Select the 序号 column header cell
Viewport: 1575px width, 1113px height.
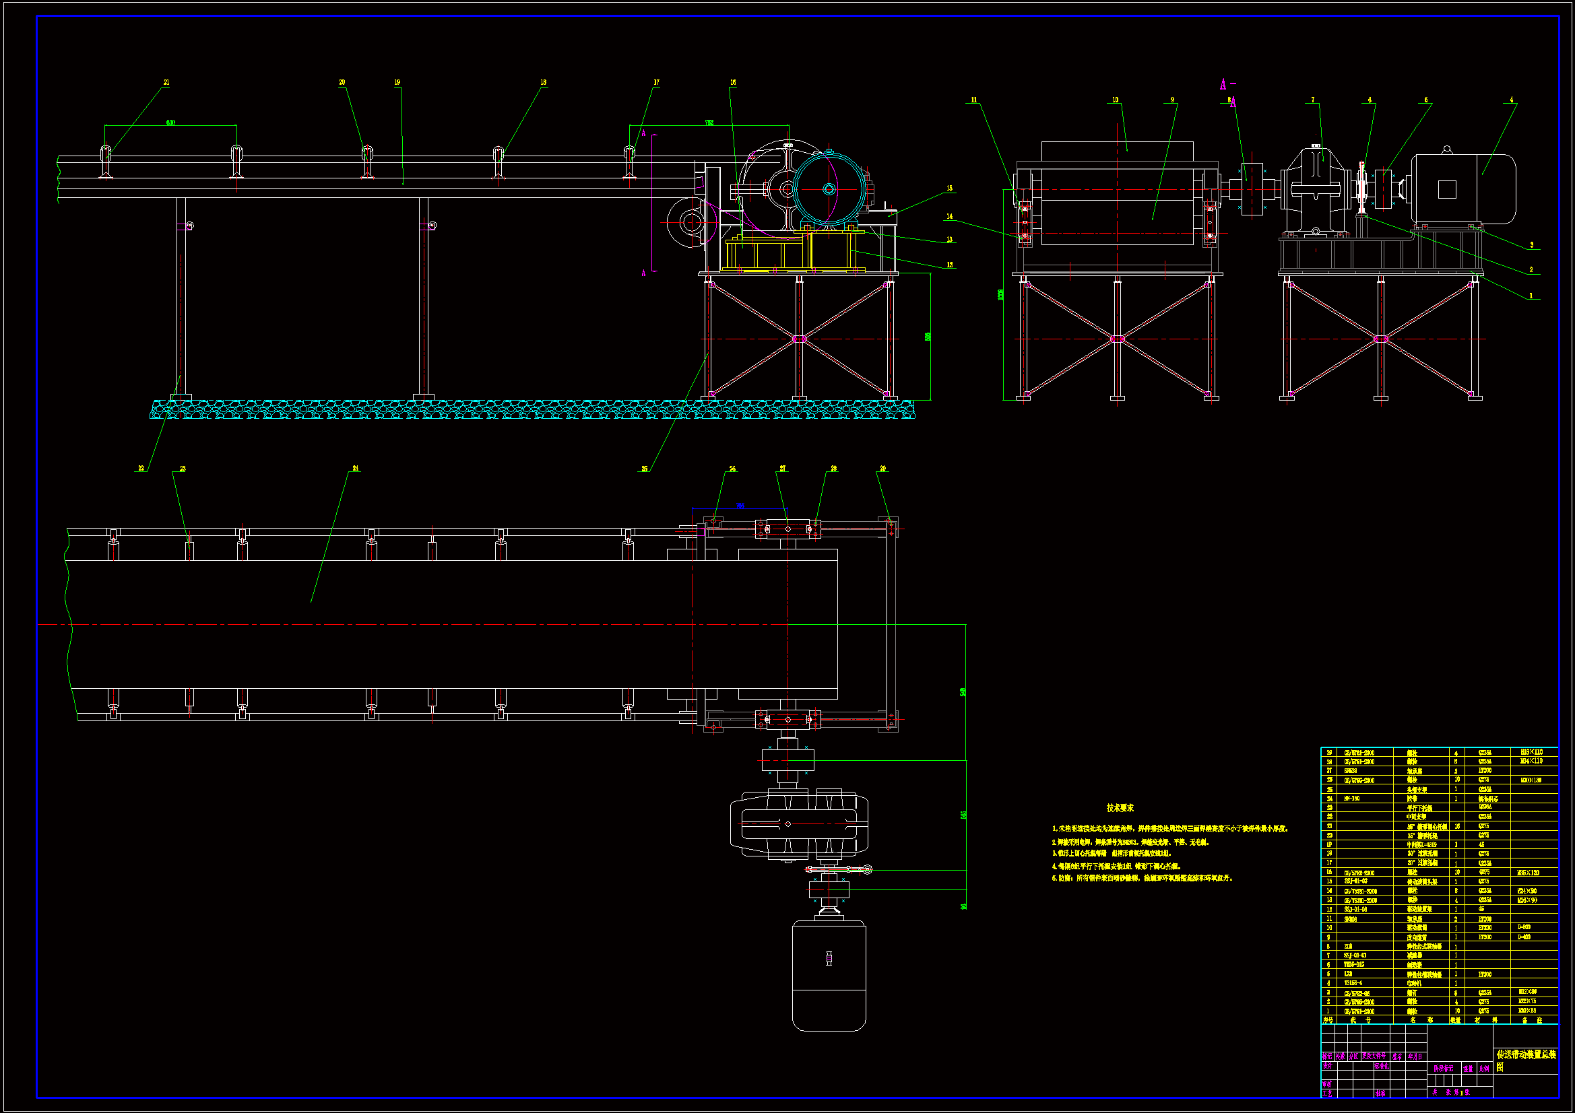click(1328, 1021)
